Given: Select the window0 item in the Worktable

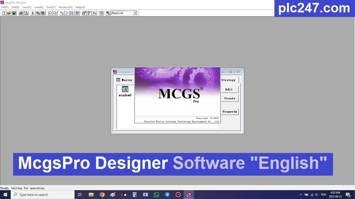Looking at the screenshot, I should point(125,91).
